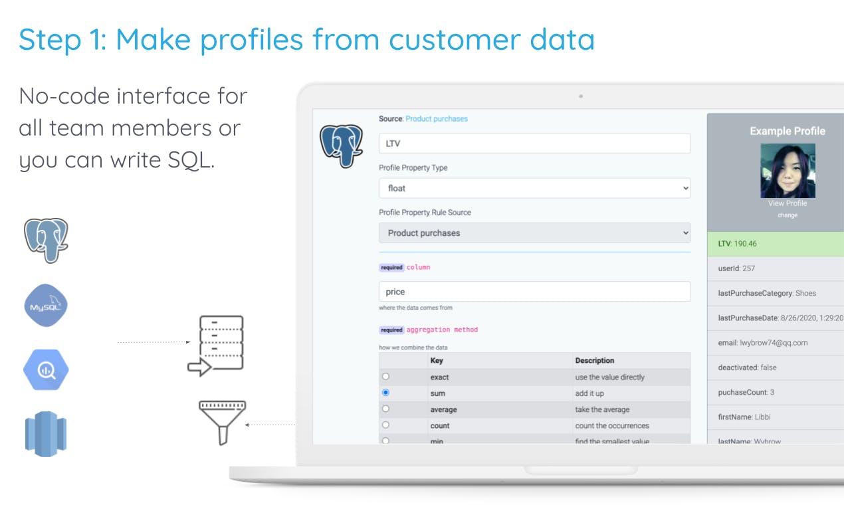The width and height of the screenshot is (844, 505).
Task: Click the Amazon Redshift icon
Action: [x=46, y=434]
